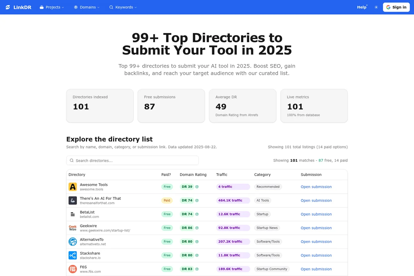414x276 pixels.
Task: Click the BetaList list icon
Action: pyautogui.click(x=72, y=214)
